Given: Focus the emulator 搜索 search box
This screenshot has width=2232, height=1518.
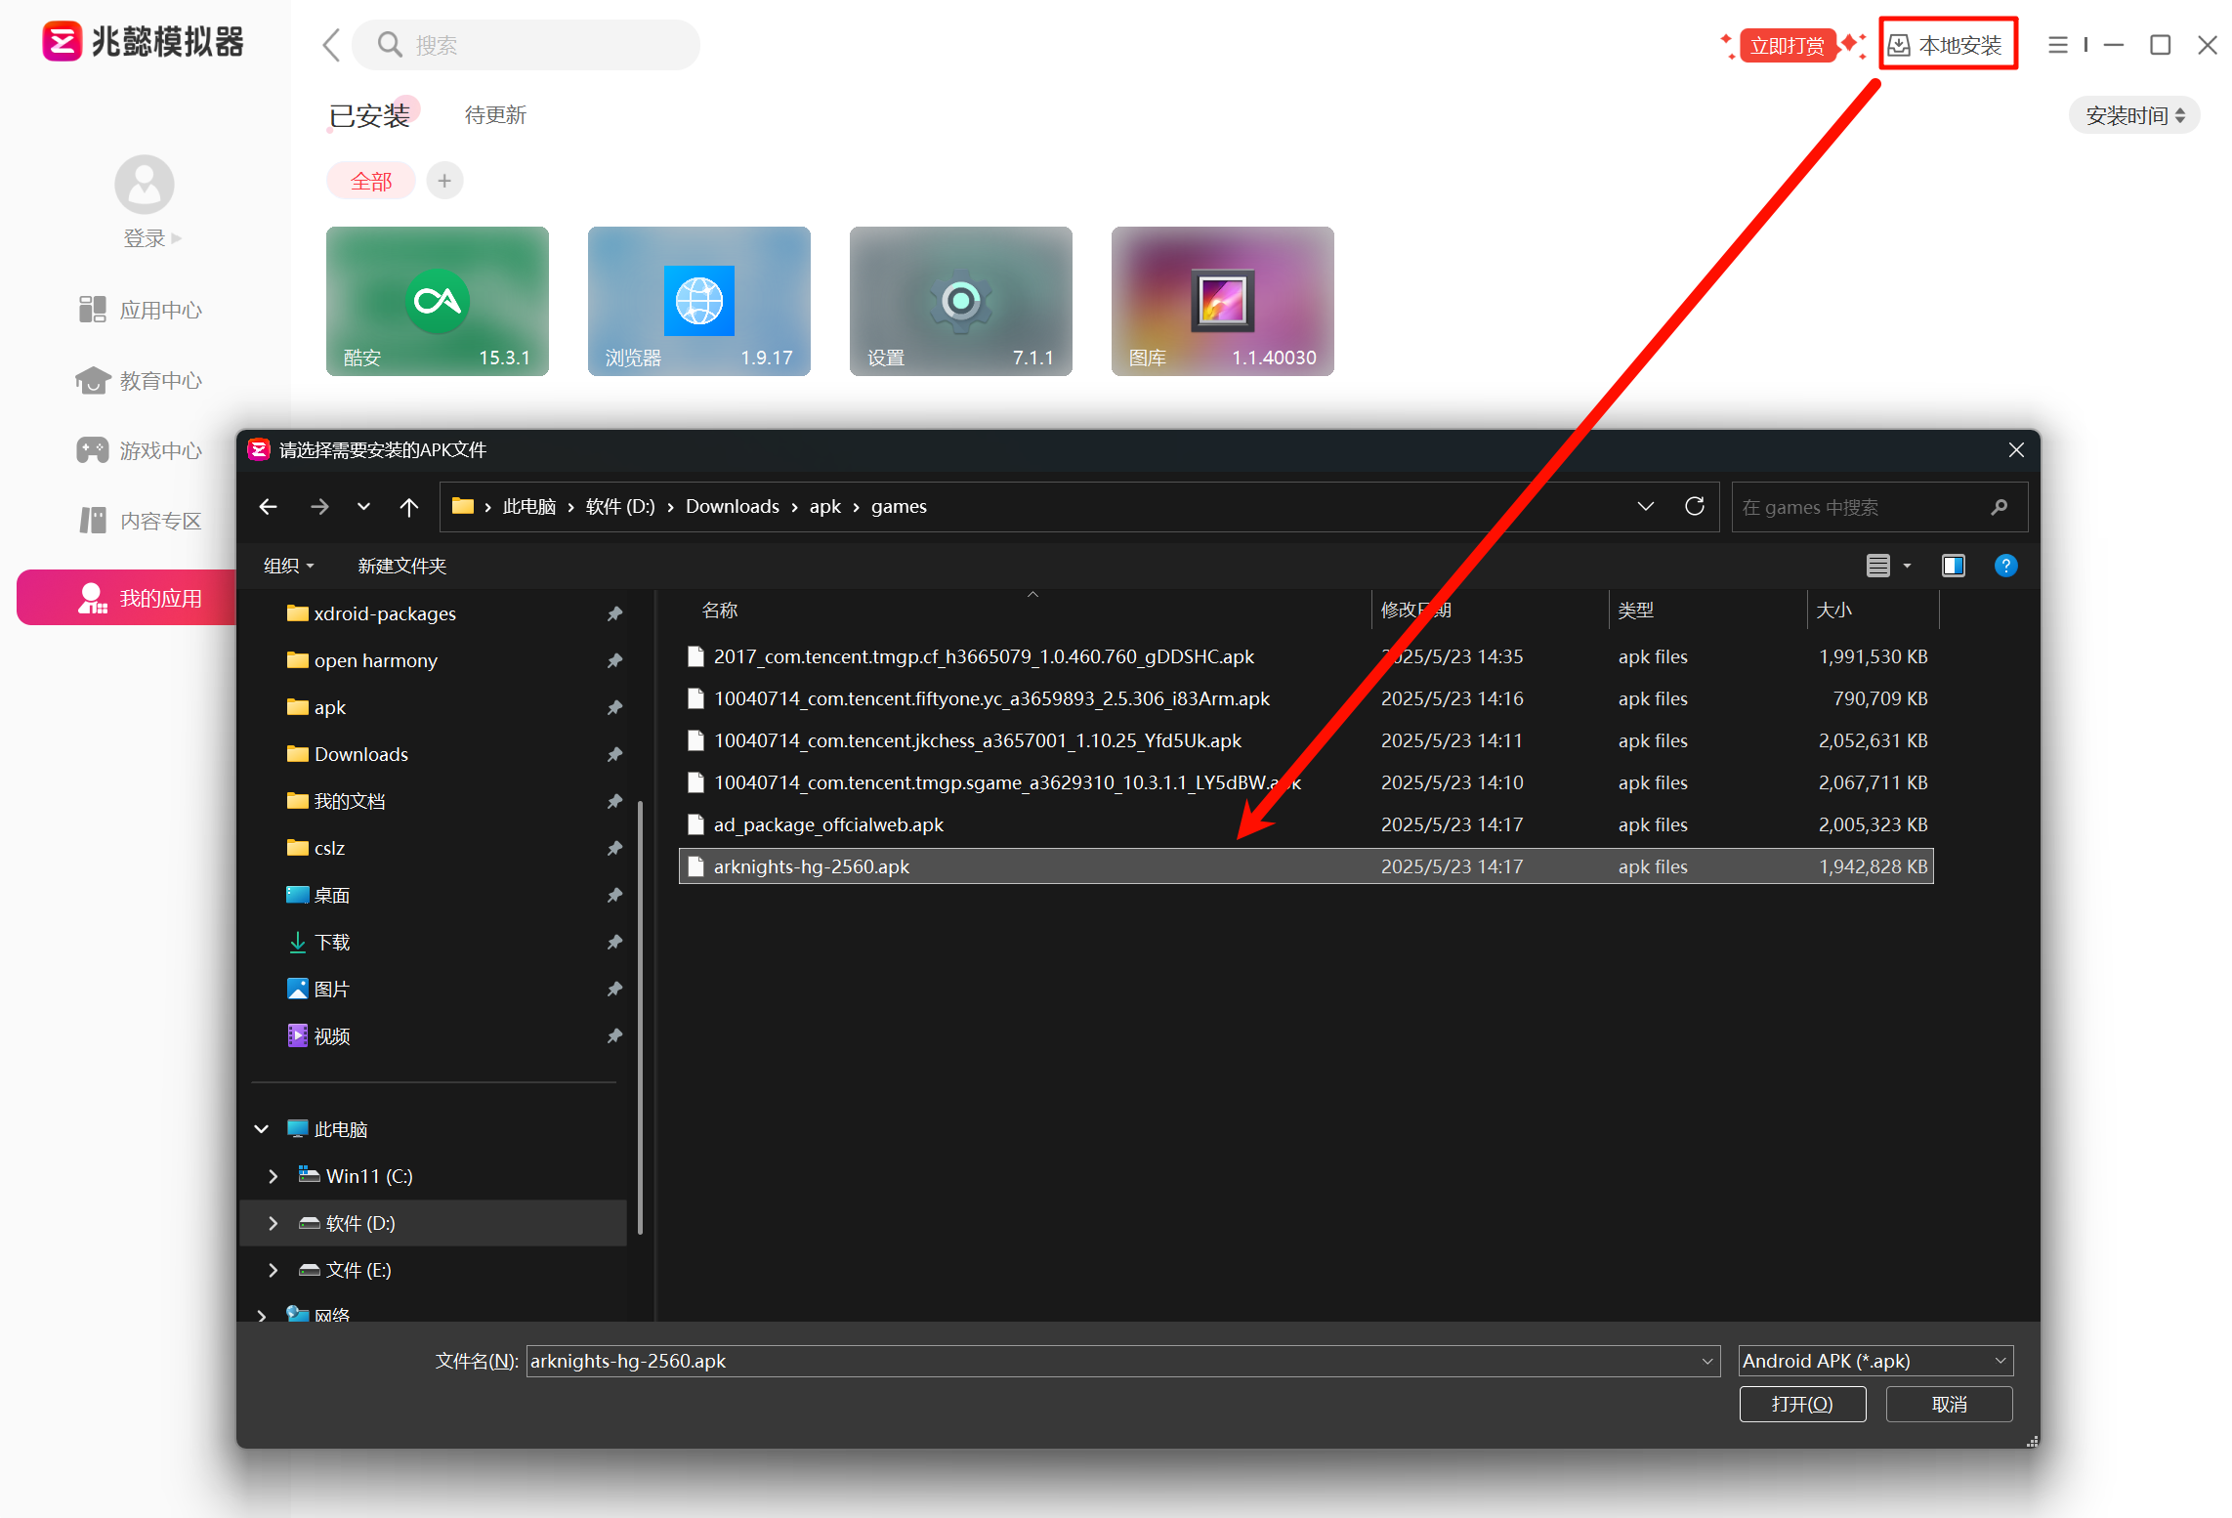Looking at the screenshot, I should pyautogui.click(x=526, y=45).
